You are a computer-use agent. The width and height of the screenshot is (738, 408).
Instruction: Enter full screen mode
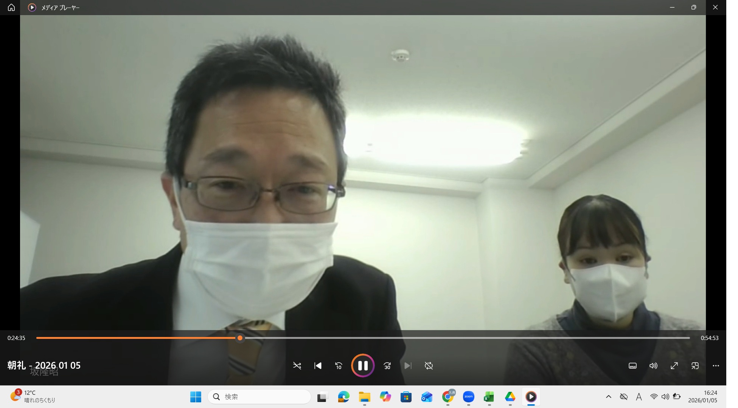pyautogui.click(x=674, y=366)
